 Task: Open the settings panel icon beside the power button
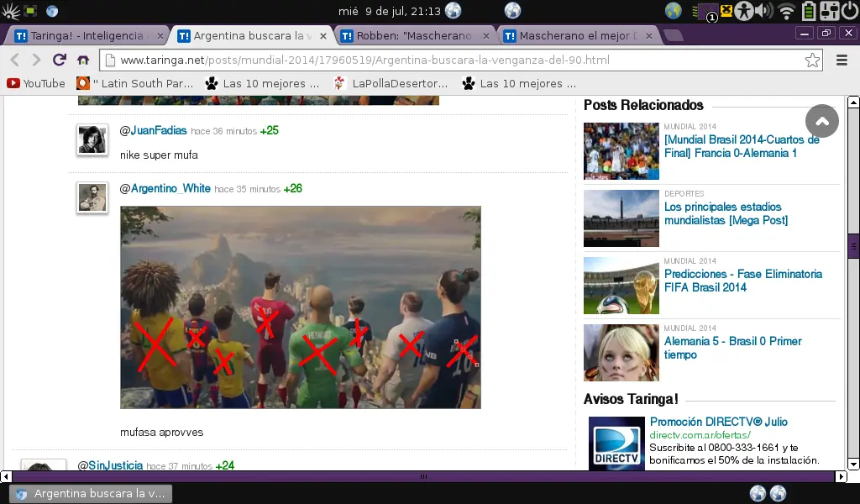coord(829,11)
